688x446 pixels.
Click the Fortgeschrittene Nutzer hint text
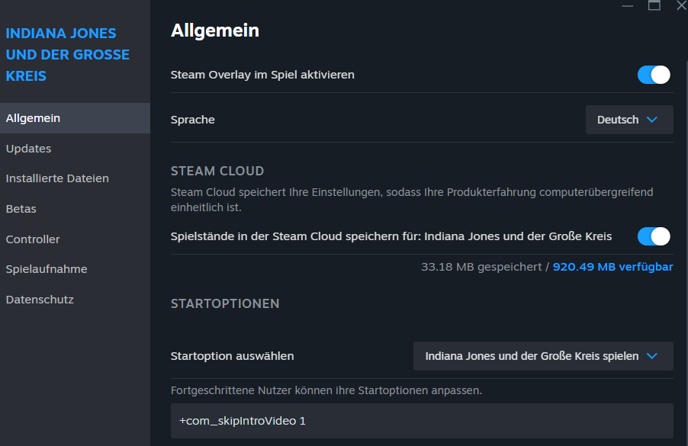(326, 390)
